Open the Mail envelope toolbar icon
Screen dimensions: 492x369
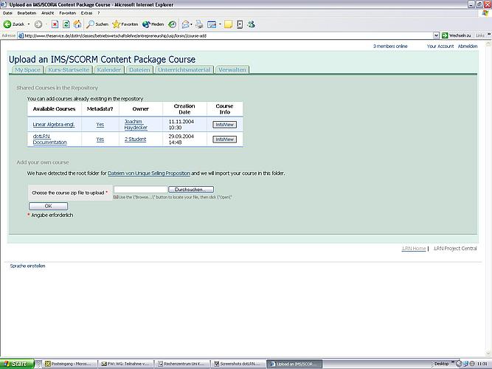coord(186,24)
